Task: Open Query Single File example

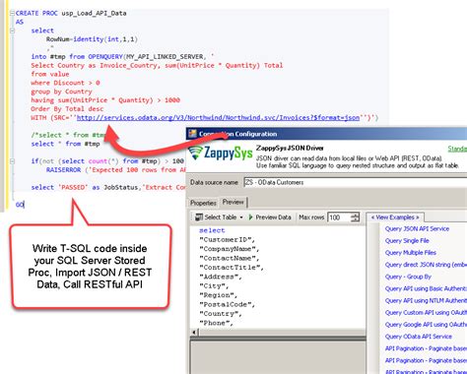Action: (407, 240)
